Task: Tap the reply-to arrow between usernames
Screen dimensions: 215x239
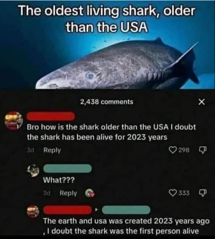Action: point(96,210)
